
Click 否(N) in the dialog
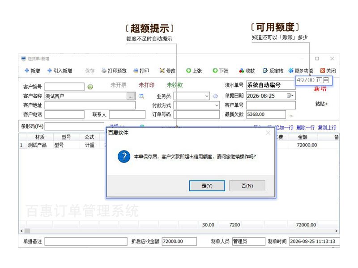[x=247, y=186]
